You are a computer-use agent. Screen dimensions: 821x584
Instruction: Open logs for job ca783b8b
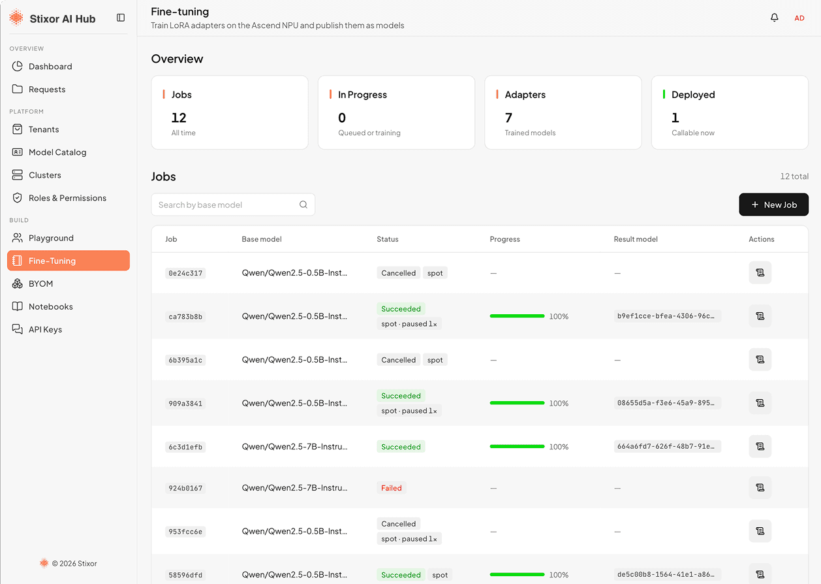[x=760, y=316]
